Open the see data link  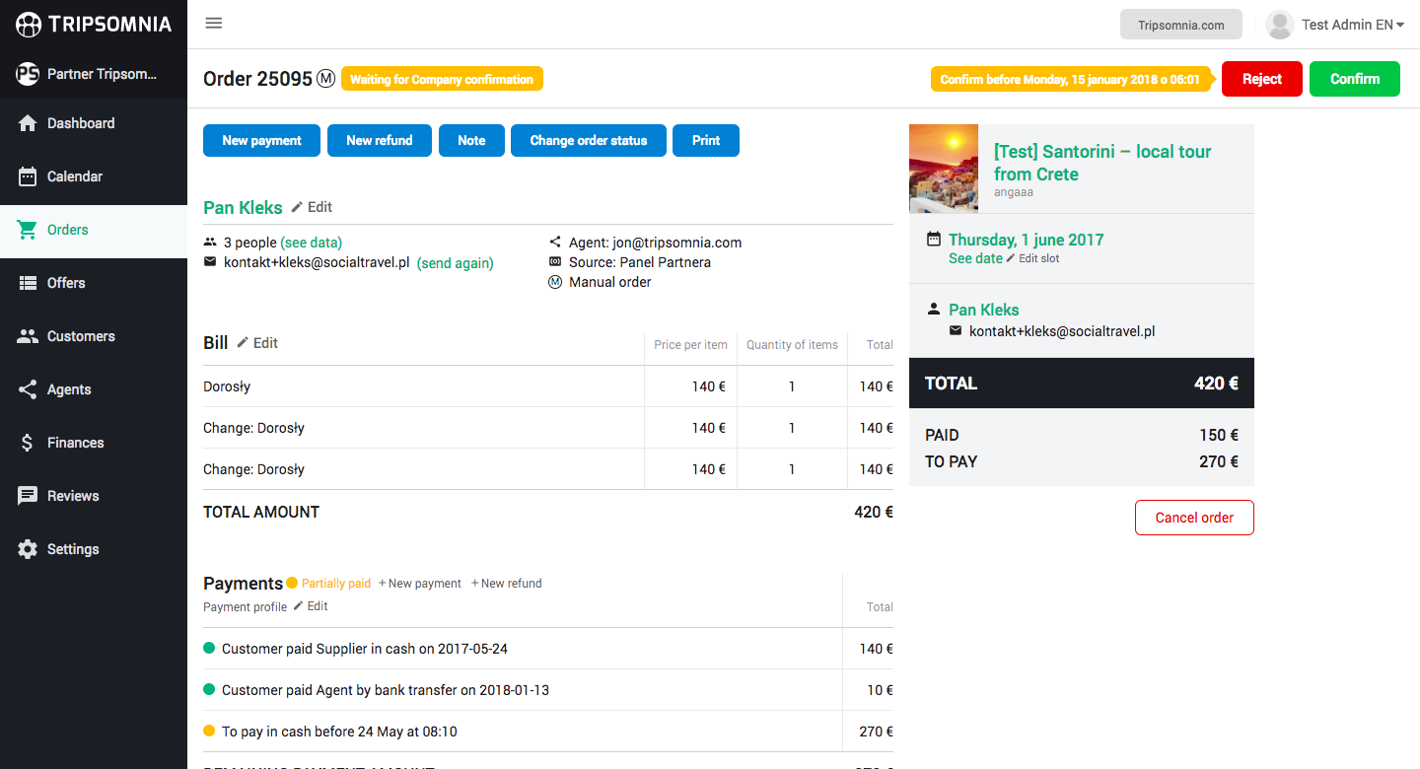[312, 243]
